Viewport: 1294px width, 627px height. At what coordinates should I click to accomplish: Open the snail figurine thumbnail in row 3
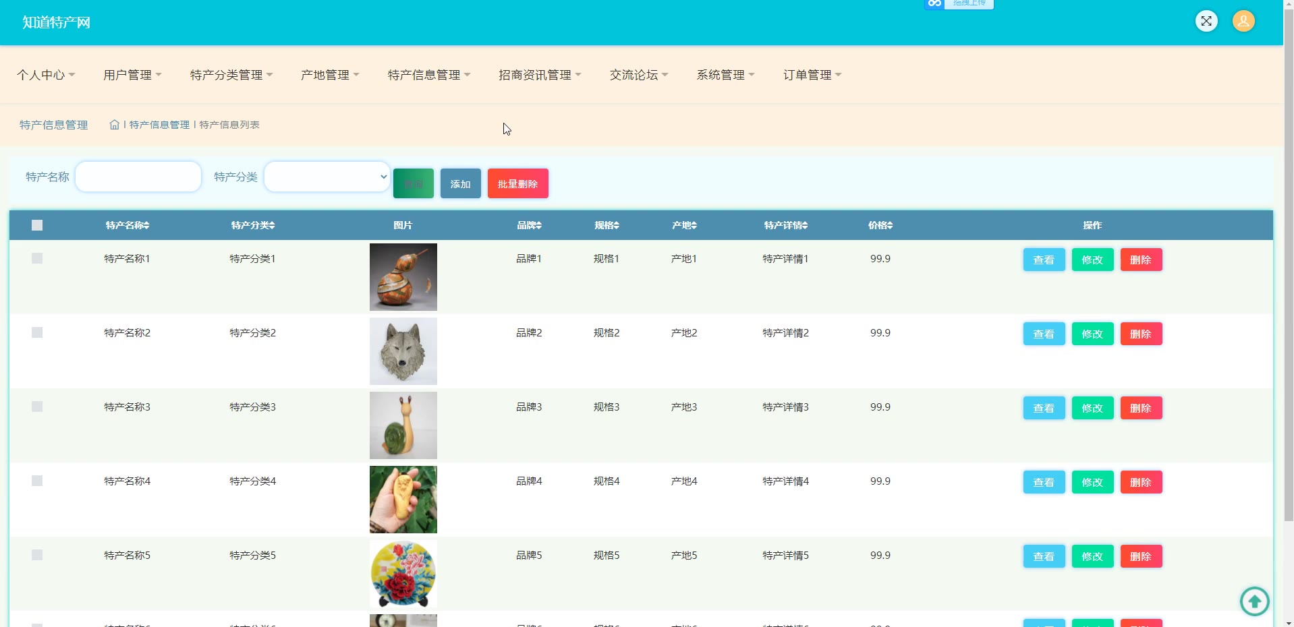click(x=403, y=425)
